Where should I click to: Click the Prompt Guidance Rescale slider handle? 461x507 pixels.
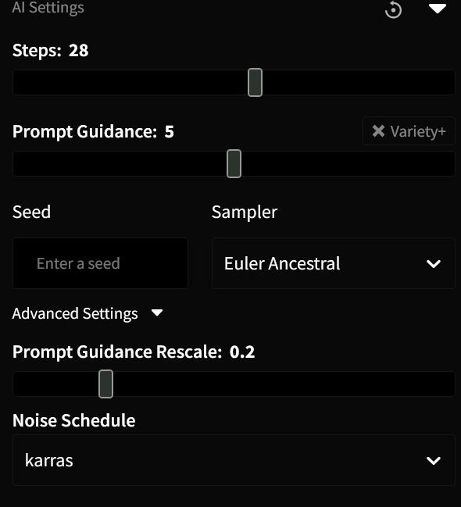click(x=105, y=384)
